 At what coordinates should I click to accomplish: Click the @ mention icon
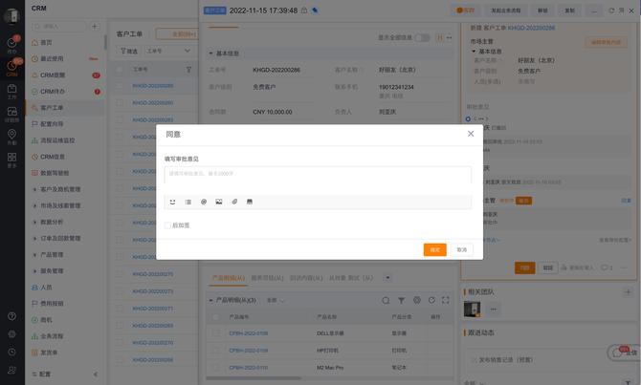point(204,202)
